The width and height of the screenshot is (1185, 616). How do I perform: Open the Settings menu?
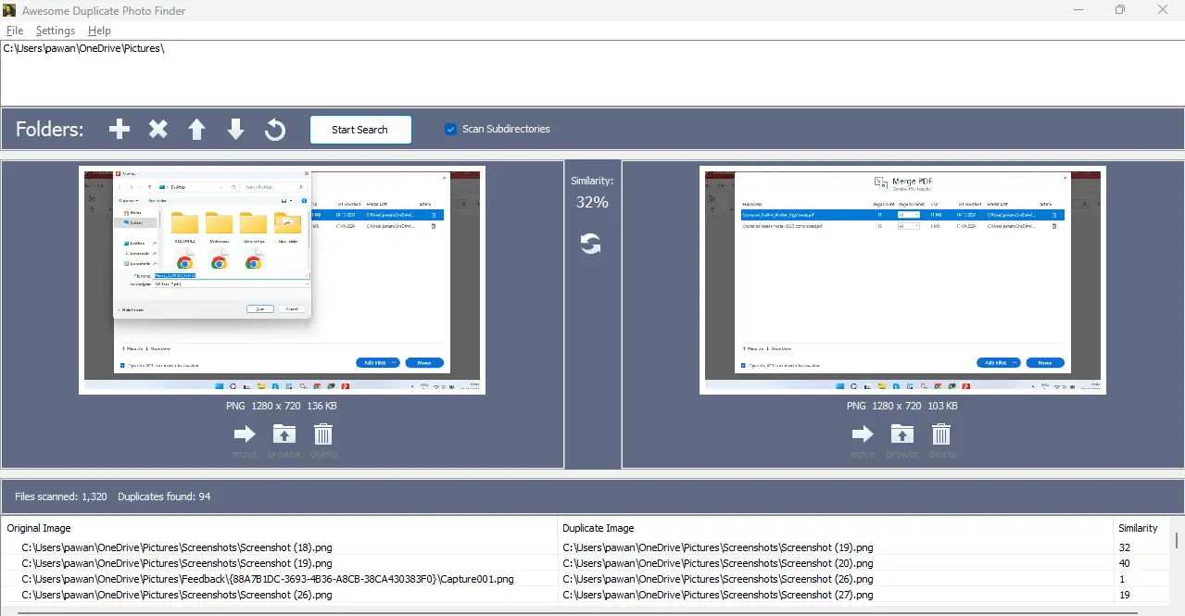(x=56, y=31)
